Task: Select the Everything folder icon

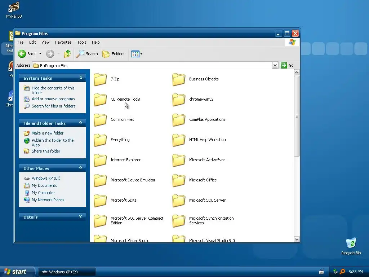Action: coord(100,140)
